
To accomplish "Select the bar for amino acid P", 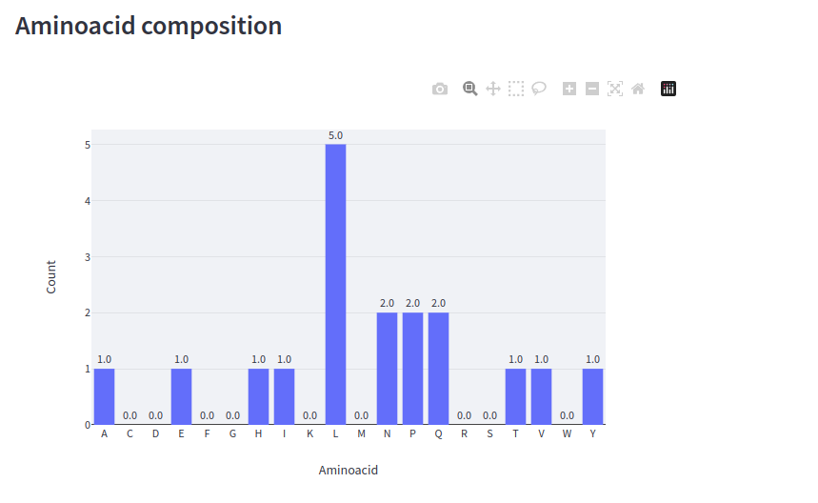I will point(412,368).
